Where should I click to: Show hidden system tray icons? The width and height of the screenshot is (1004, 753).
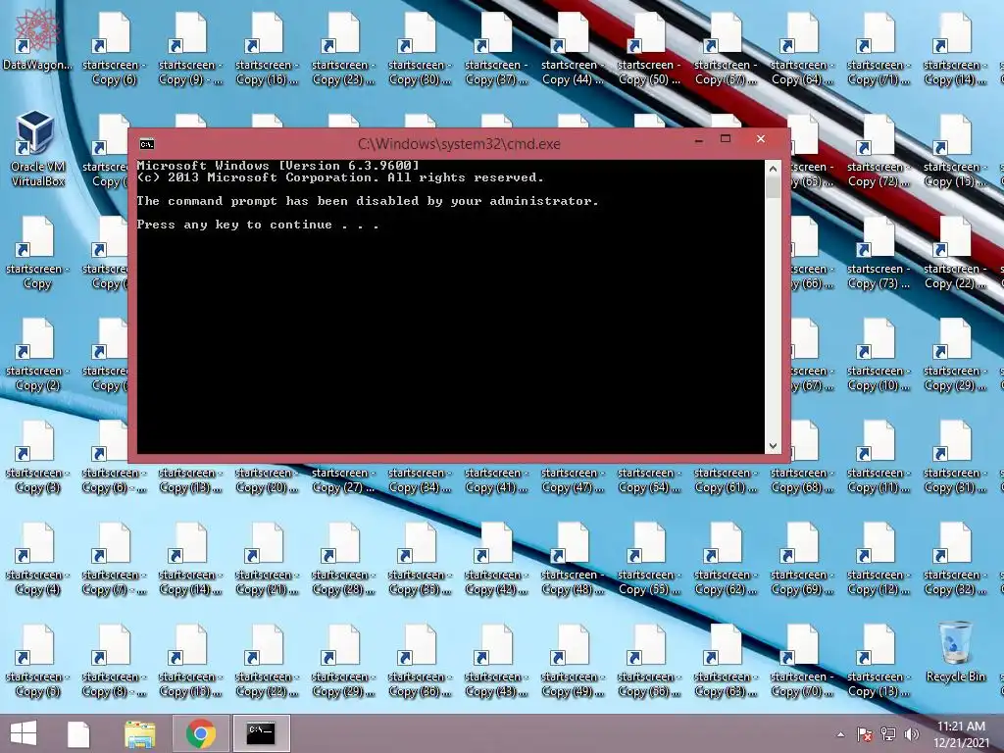coord(840,734)
